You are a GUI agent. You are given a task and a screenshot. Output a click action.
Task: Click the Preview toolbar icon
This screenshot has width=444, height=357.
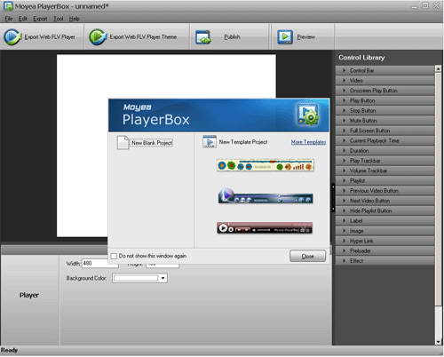click(x=285, y=37)
